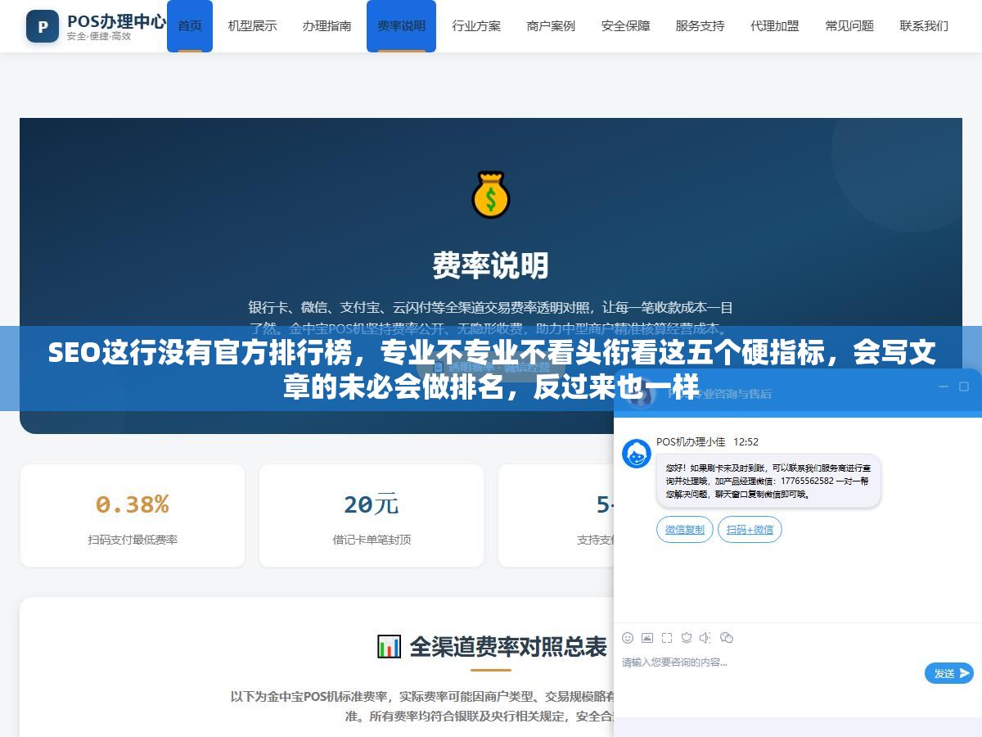Click the 借记卡单笔封顶 label
Viewport: 982px width, 737px height.
tap(372, 540)
